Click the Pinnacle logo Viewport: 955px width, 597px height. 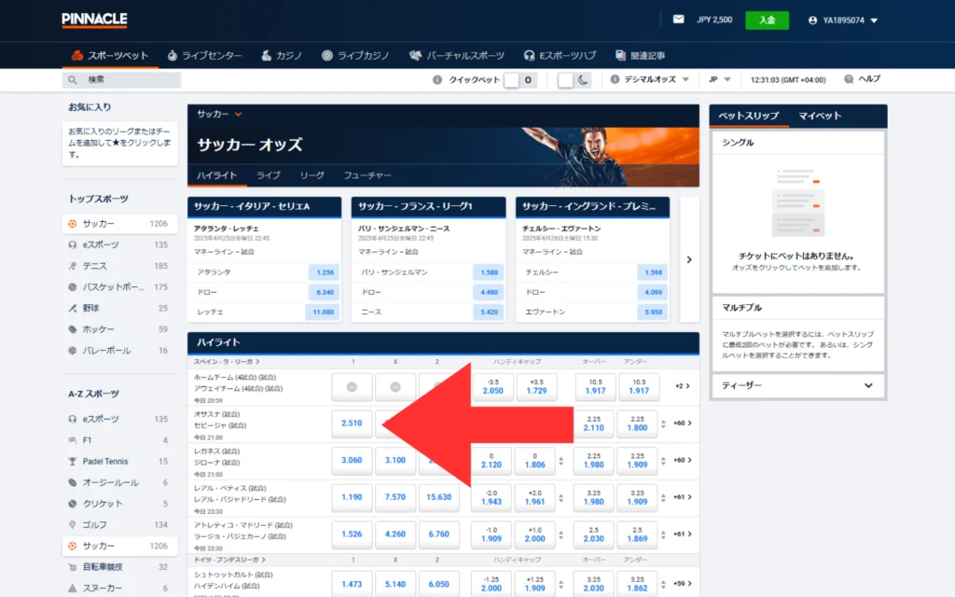tap(94, 20)
